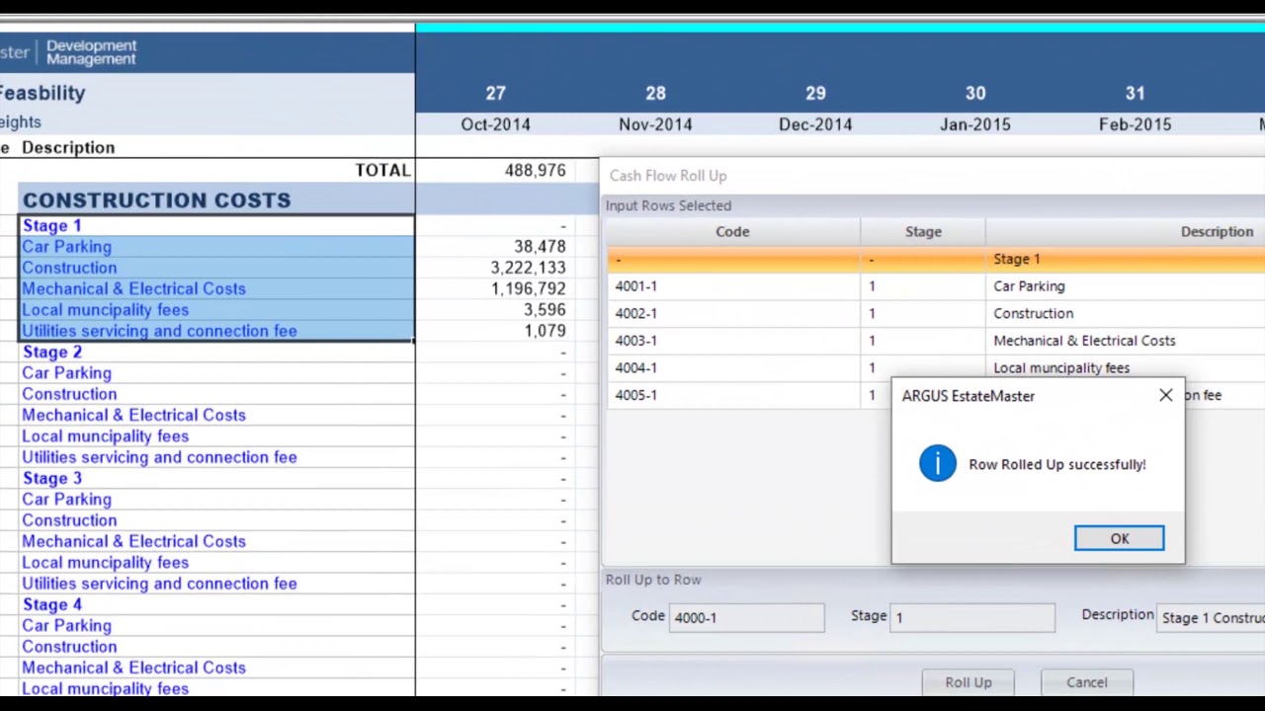1265x711 pixels.
Task: Click the Code column header
Action: pyautogui.click(x=732, y=231)
